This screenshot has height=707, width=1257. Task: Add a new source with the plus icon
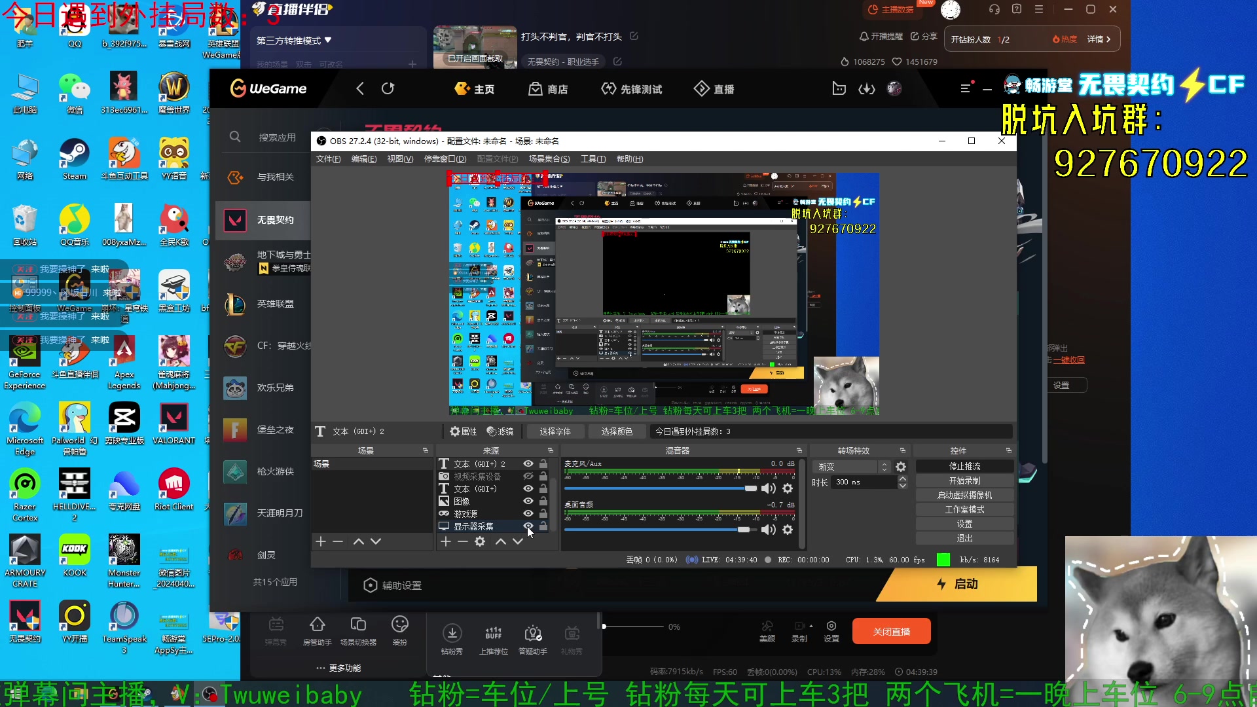pos(446,541)
